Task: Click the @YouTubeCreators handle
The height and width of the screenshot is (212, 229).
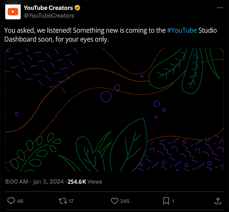Action: (49, 15)
